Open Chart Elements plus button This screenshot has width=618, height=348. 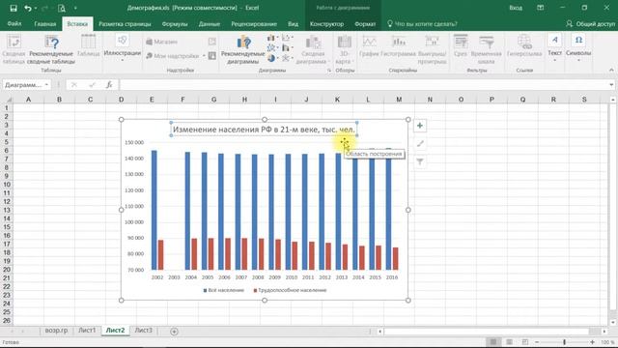tap(420, 126)
